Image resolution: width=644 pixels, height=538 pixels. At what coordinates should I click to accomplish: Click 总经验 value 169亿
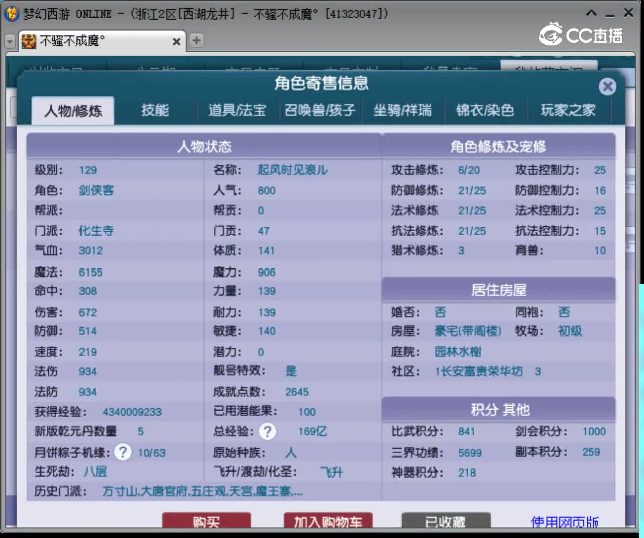[312, 432]
